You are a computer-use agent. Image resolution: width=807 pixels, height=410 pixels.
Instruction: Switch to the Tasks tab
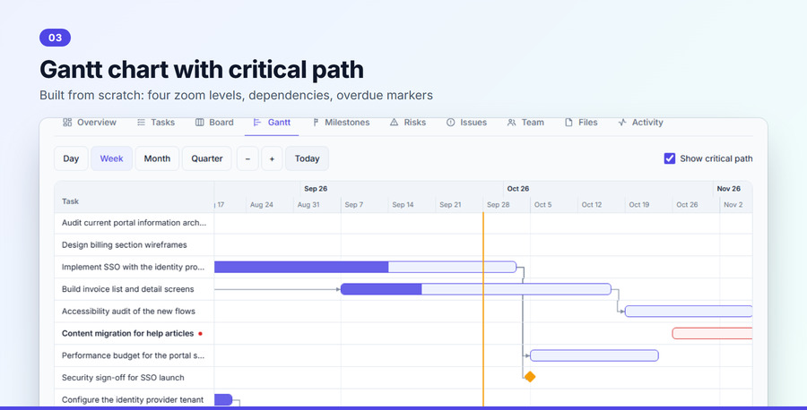(x=156, y=123)
